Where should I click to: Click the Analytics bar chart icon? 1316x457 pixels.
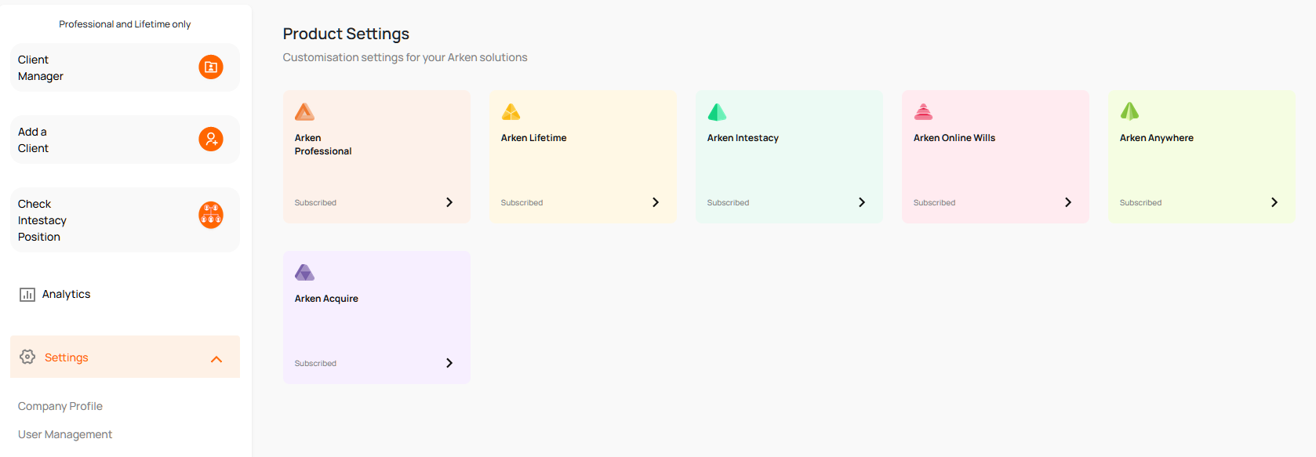(x=27, y=295)
